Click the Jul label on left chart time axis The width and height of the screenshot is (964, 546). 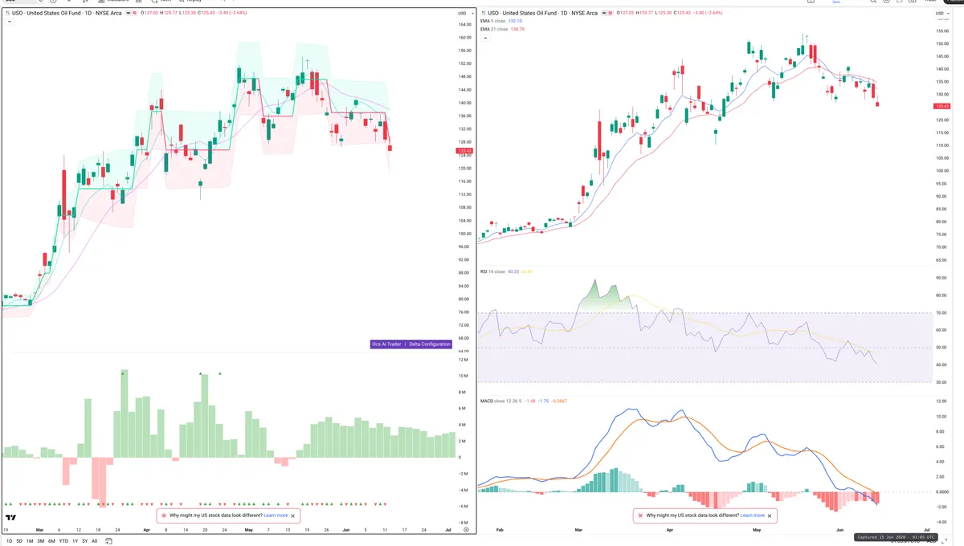click(447, 531)
